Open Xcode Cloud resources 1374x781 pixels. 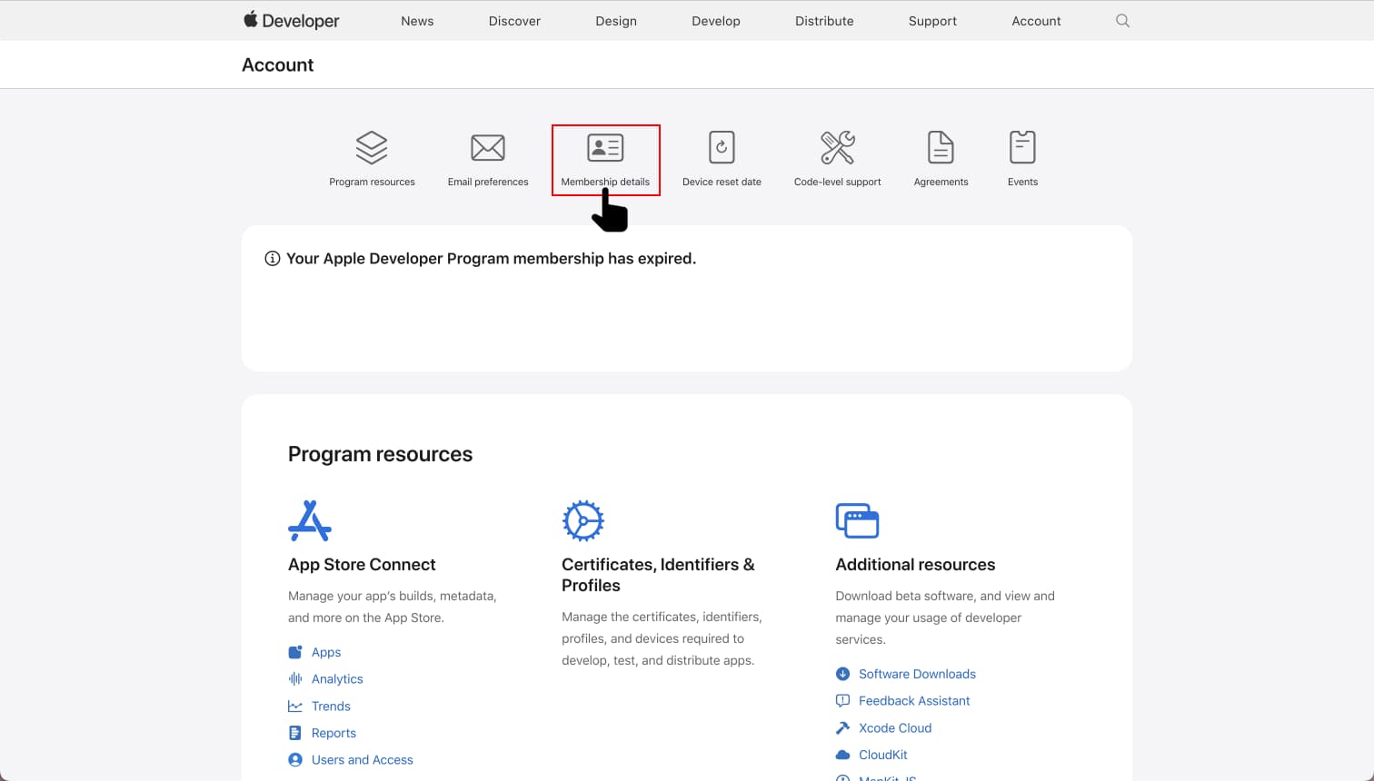895,727
